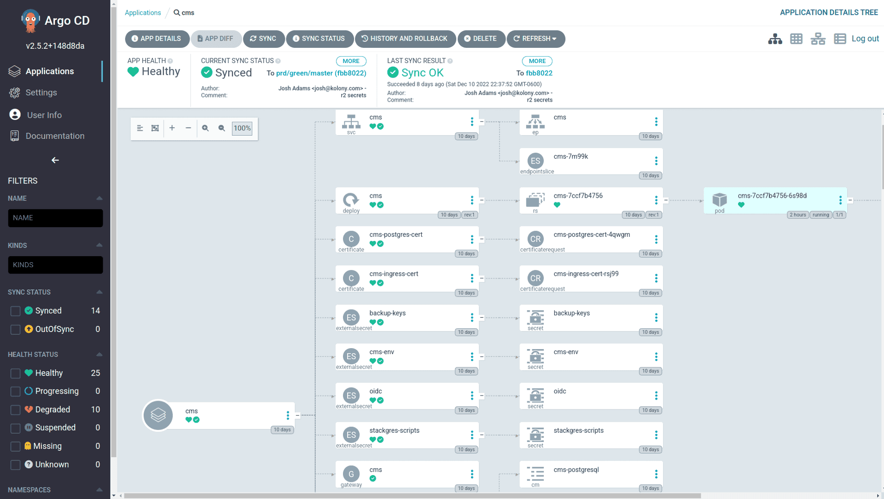Open Settings in sidebar
This screenshot has width=884, height=499.
(41, 92)
